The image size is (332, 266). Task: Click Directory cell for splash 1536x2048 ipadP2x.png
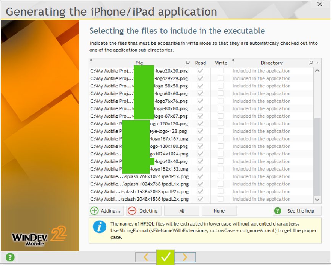coord(272,192)
